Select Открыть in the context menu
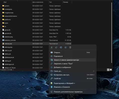The height and width of the screenshot is (99, 119). [73, 53]
